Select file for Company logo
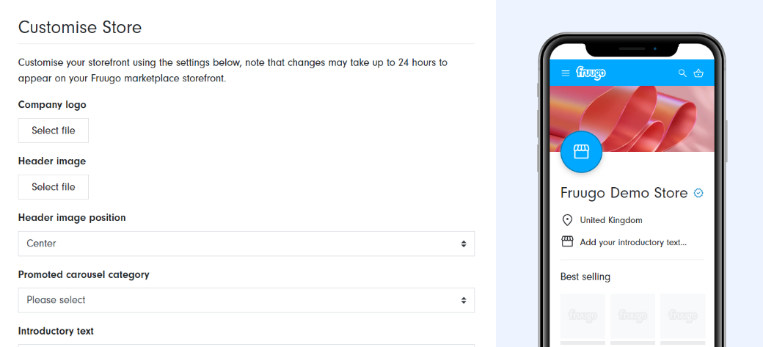 tap(54, 131)
